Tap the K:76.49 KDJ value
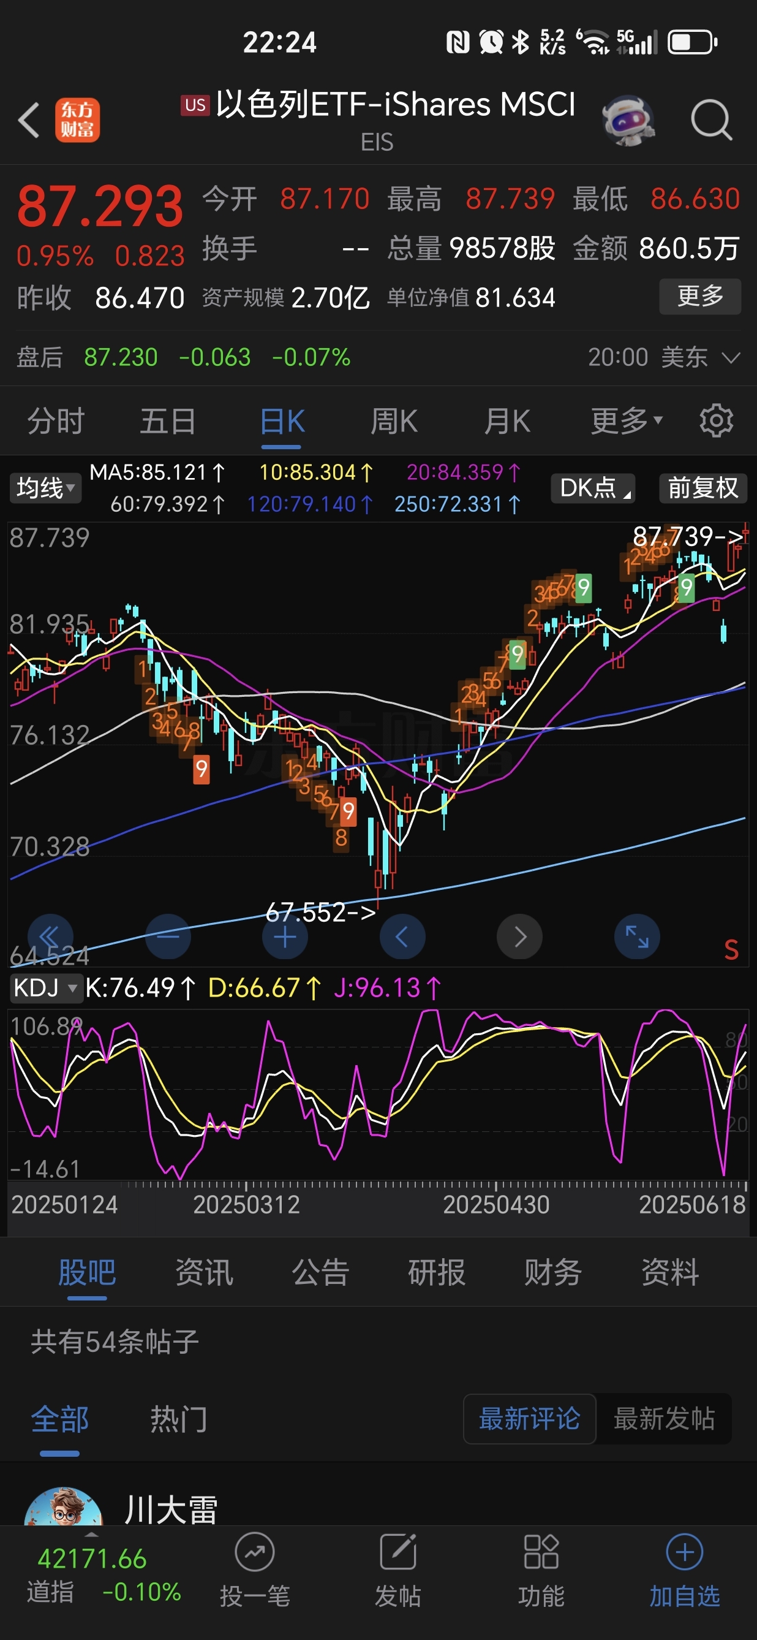The height and width of the screenshot is (1640, 757). click(x=140, y=988)
